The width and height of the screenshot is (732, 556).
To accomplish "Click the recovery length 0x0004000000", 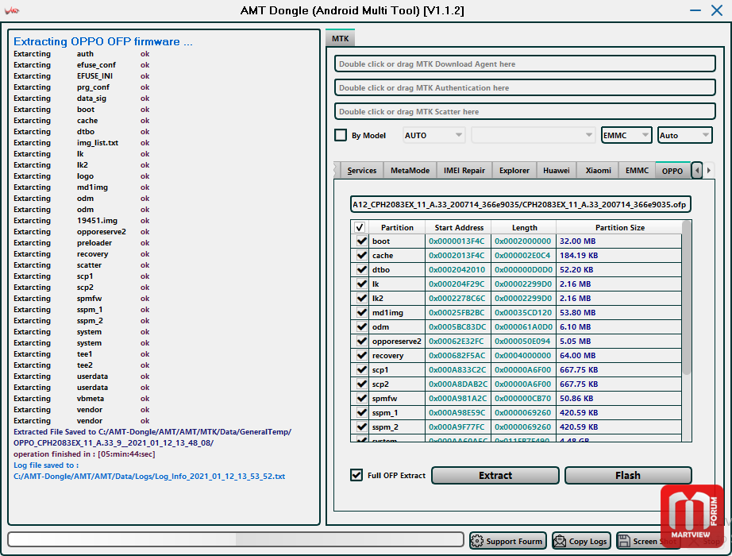I will [523, 356].
